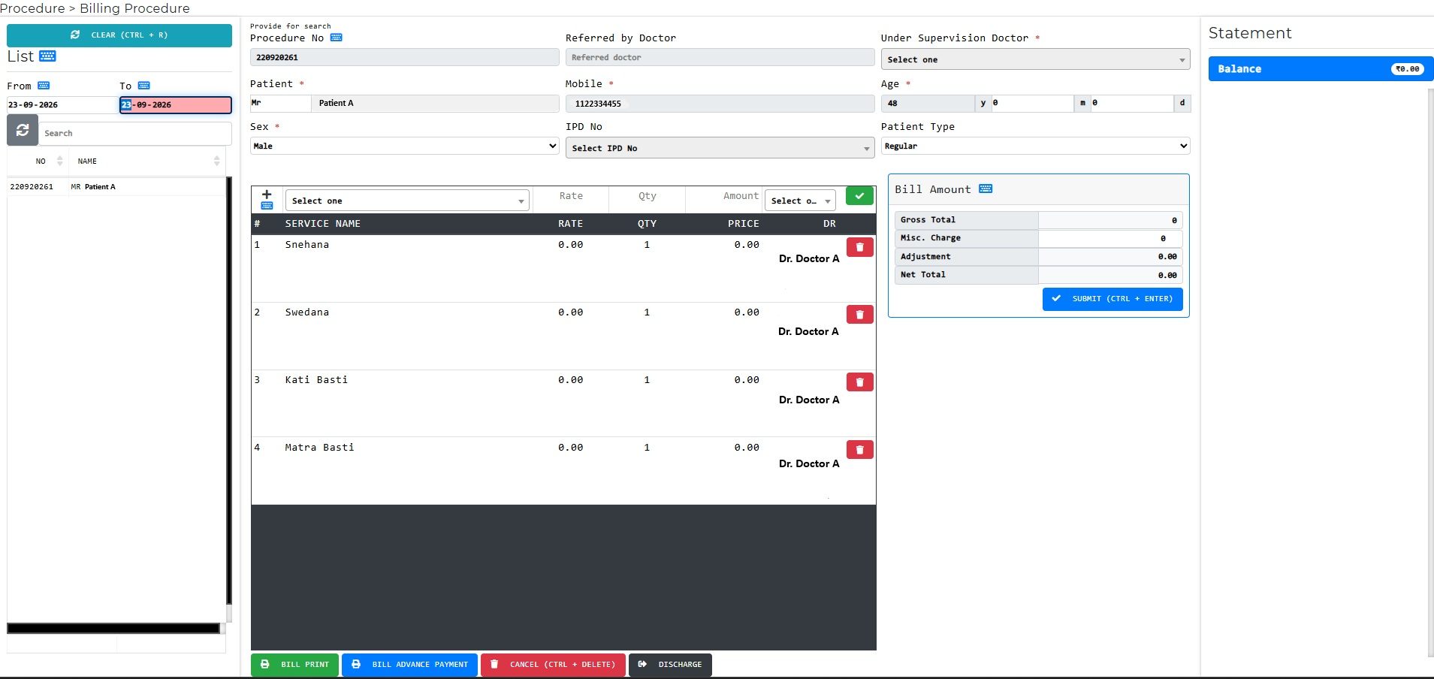Delete the Snehana service row
Screen dimensions: 1434x679
pos(859,247)
